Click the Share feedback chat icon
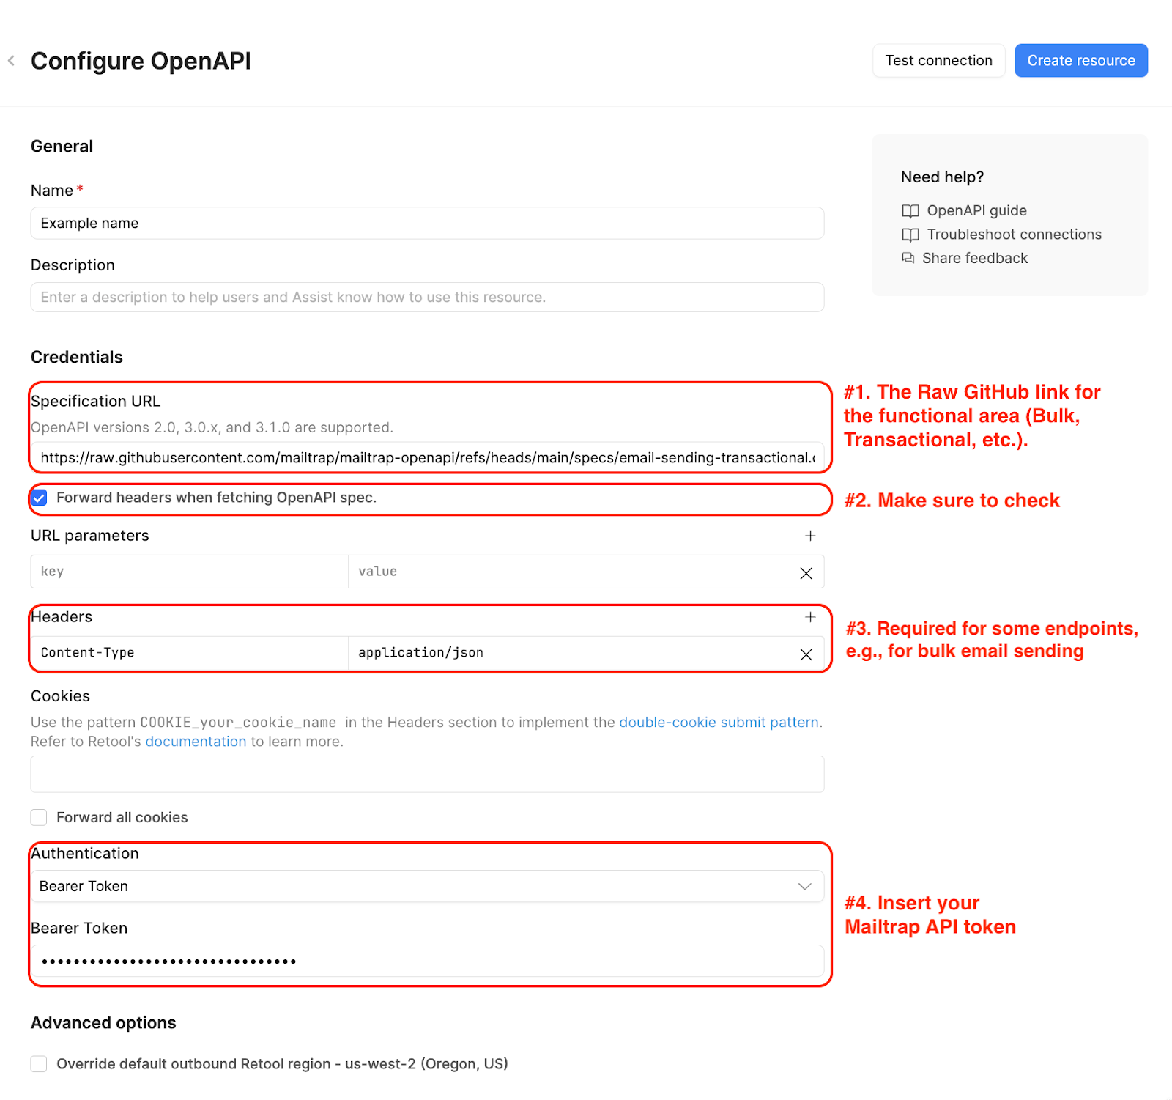The width and height of the screenshot is (1172, 1100). coord(908,258)
